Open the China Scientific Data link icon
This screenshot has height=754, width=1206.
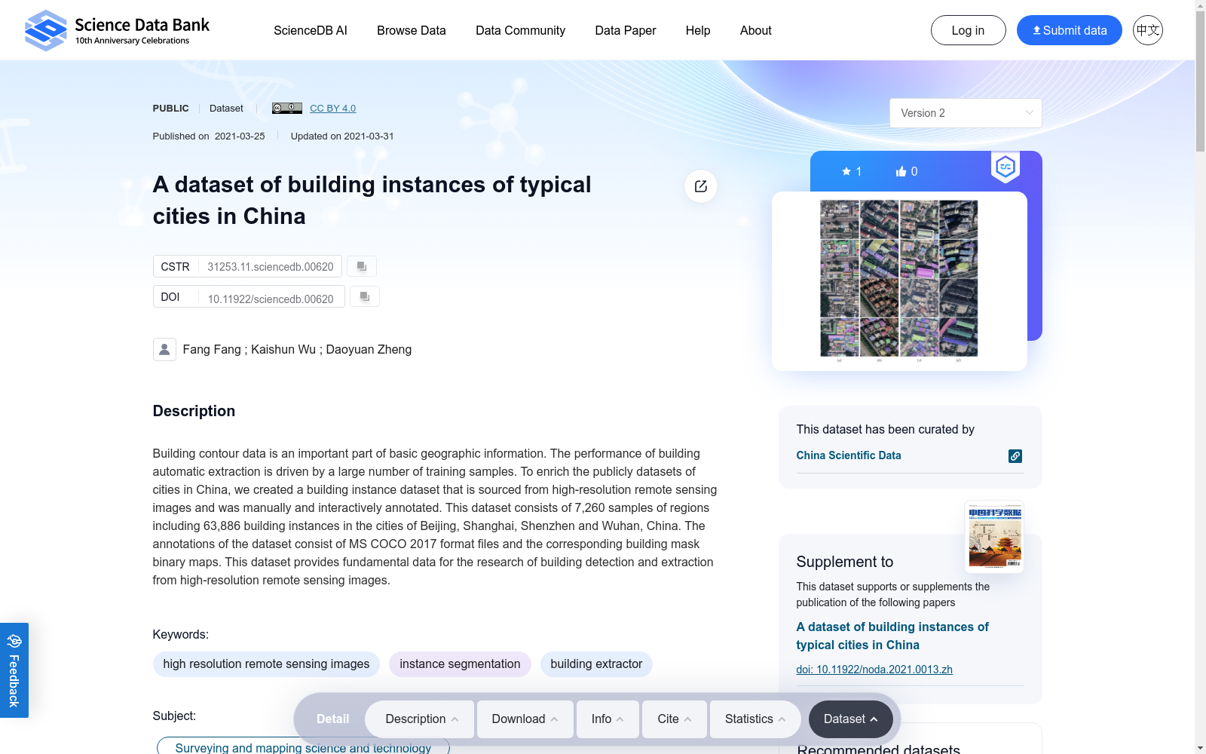pos(1015,456)
